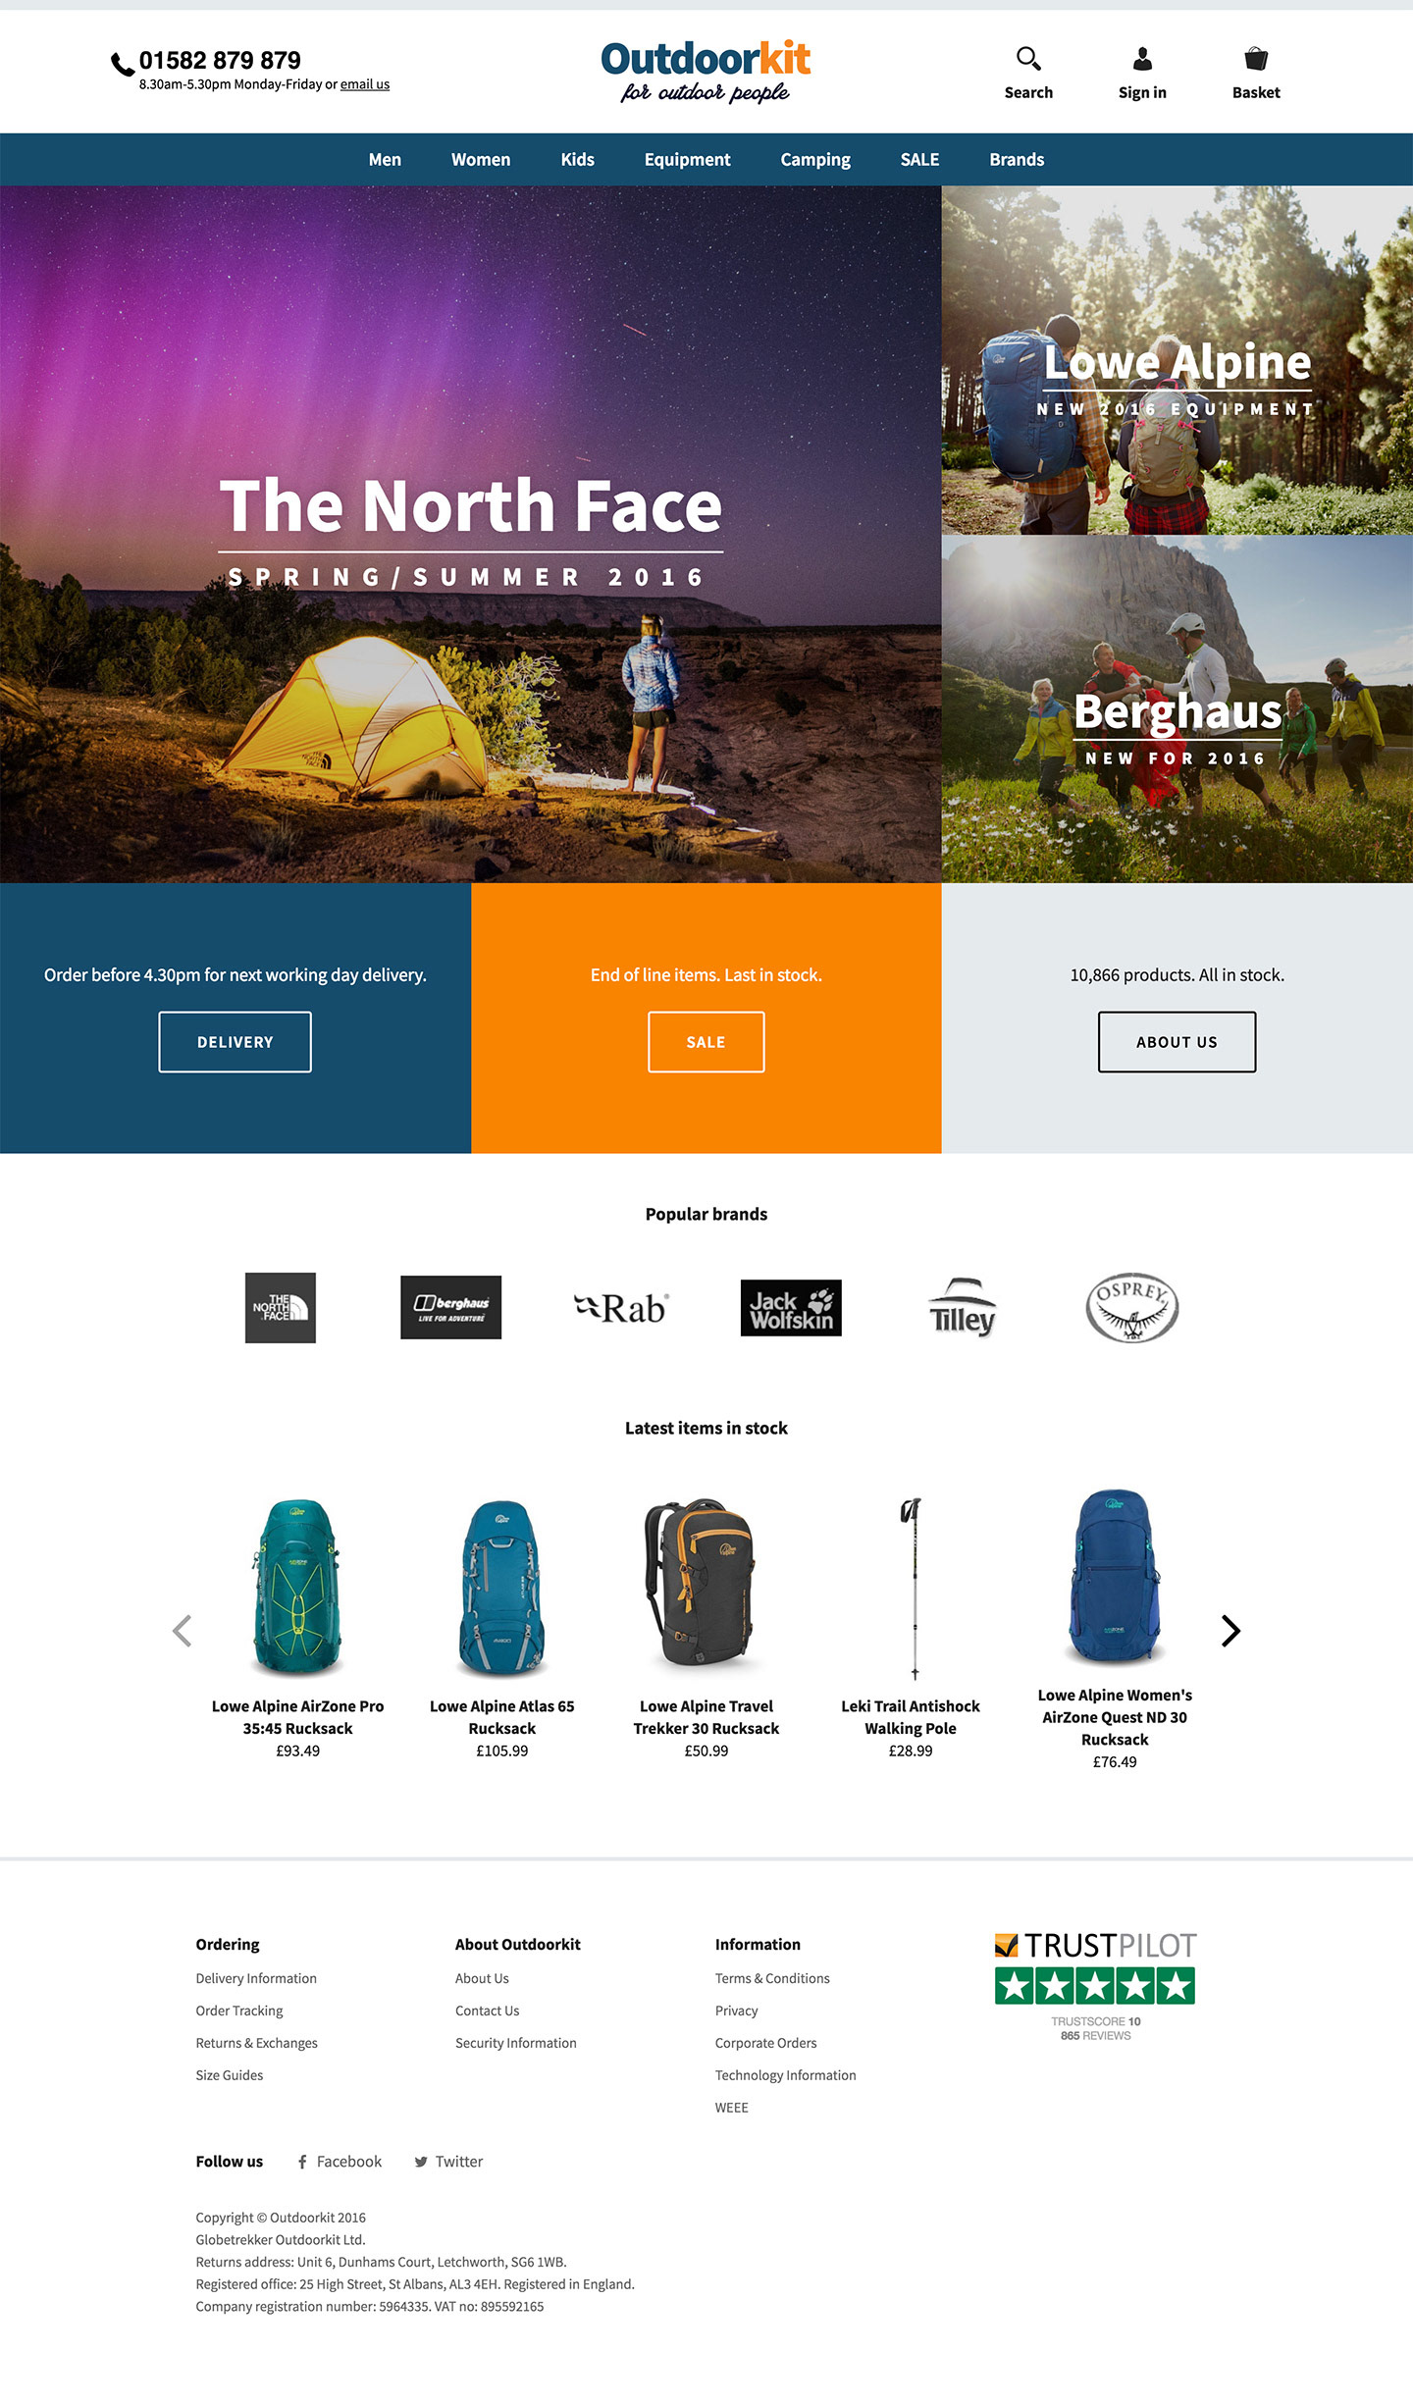Open the Basket bag icon
Screen dimensions: 1413x2404
tap(1256, 59)
